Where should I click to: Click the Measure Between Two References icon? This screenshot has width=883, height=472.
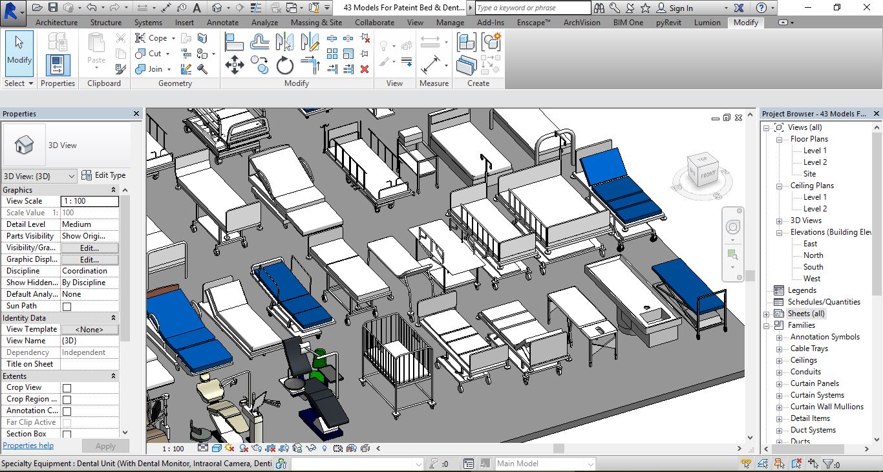(430, 43)
